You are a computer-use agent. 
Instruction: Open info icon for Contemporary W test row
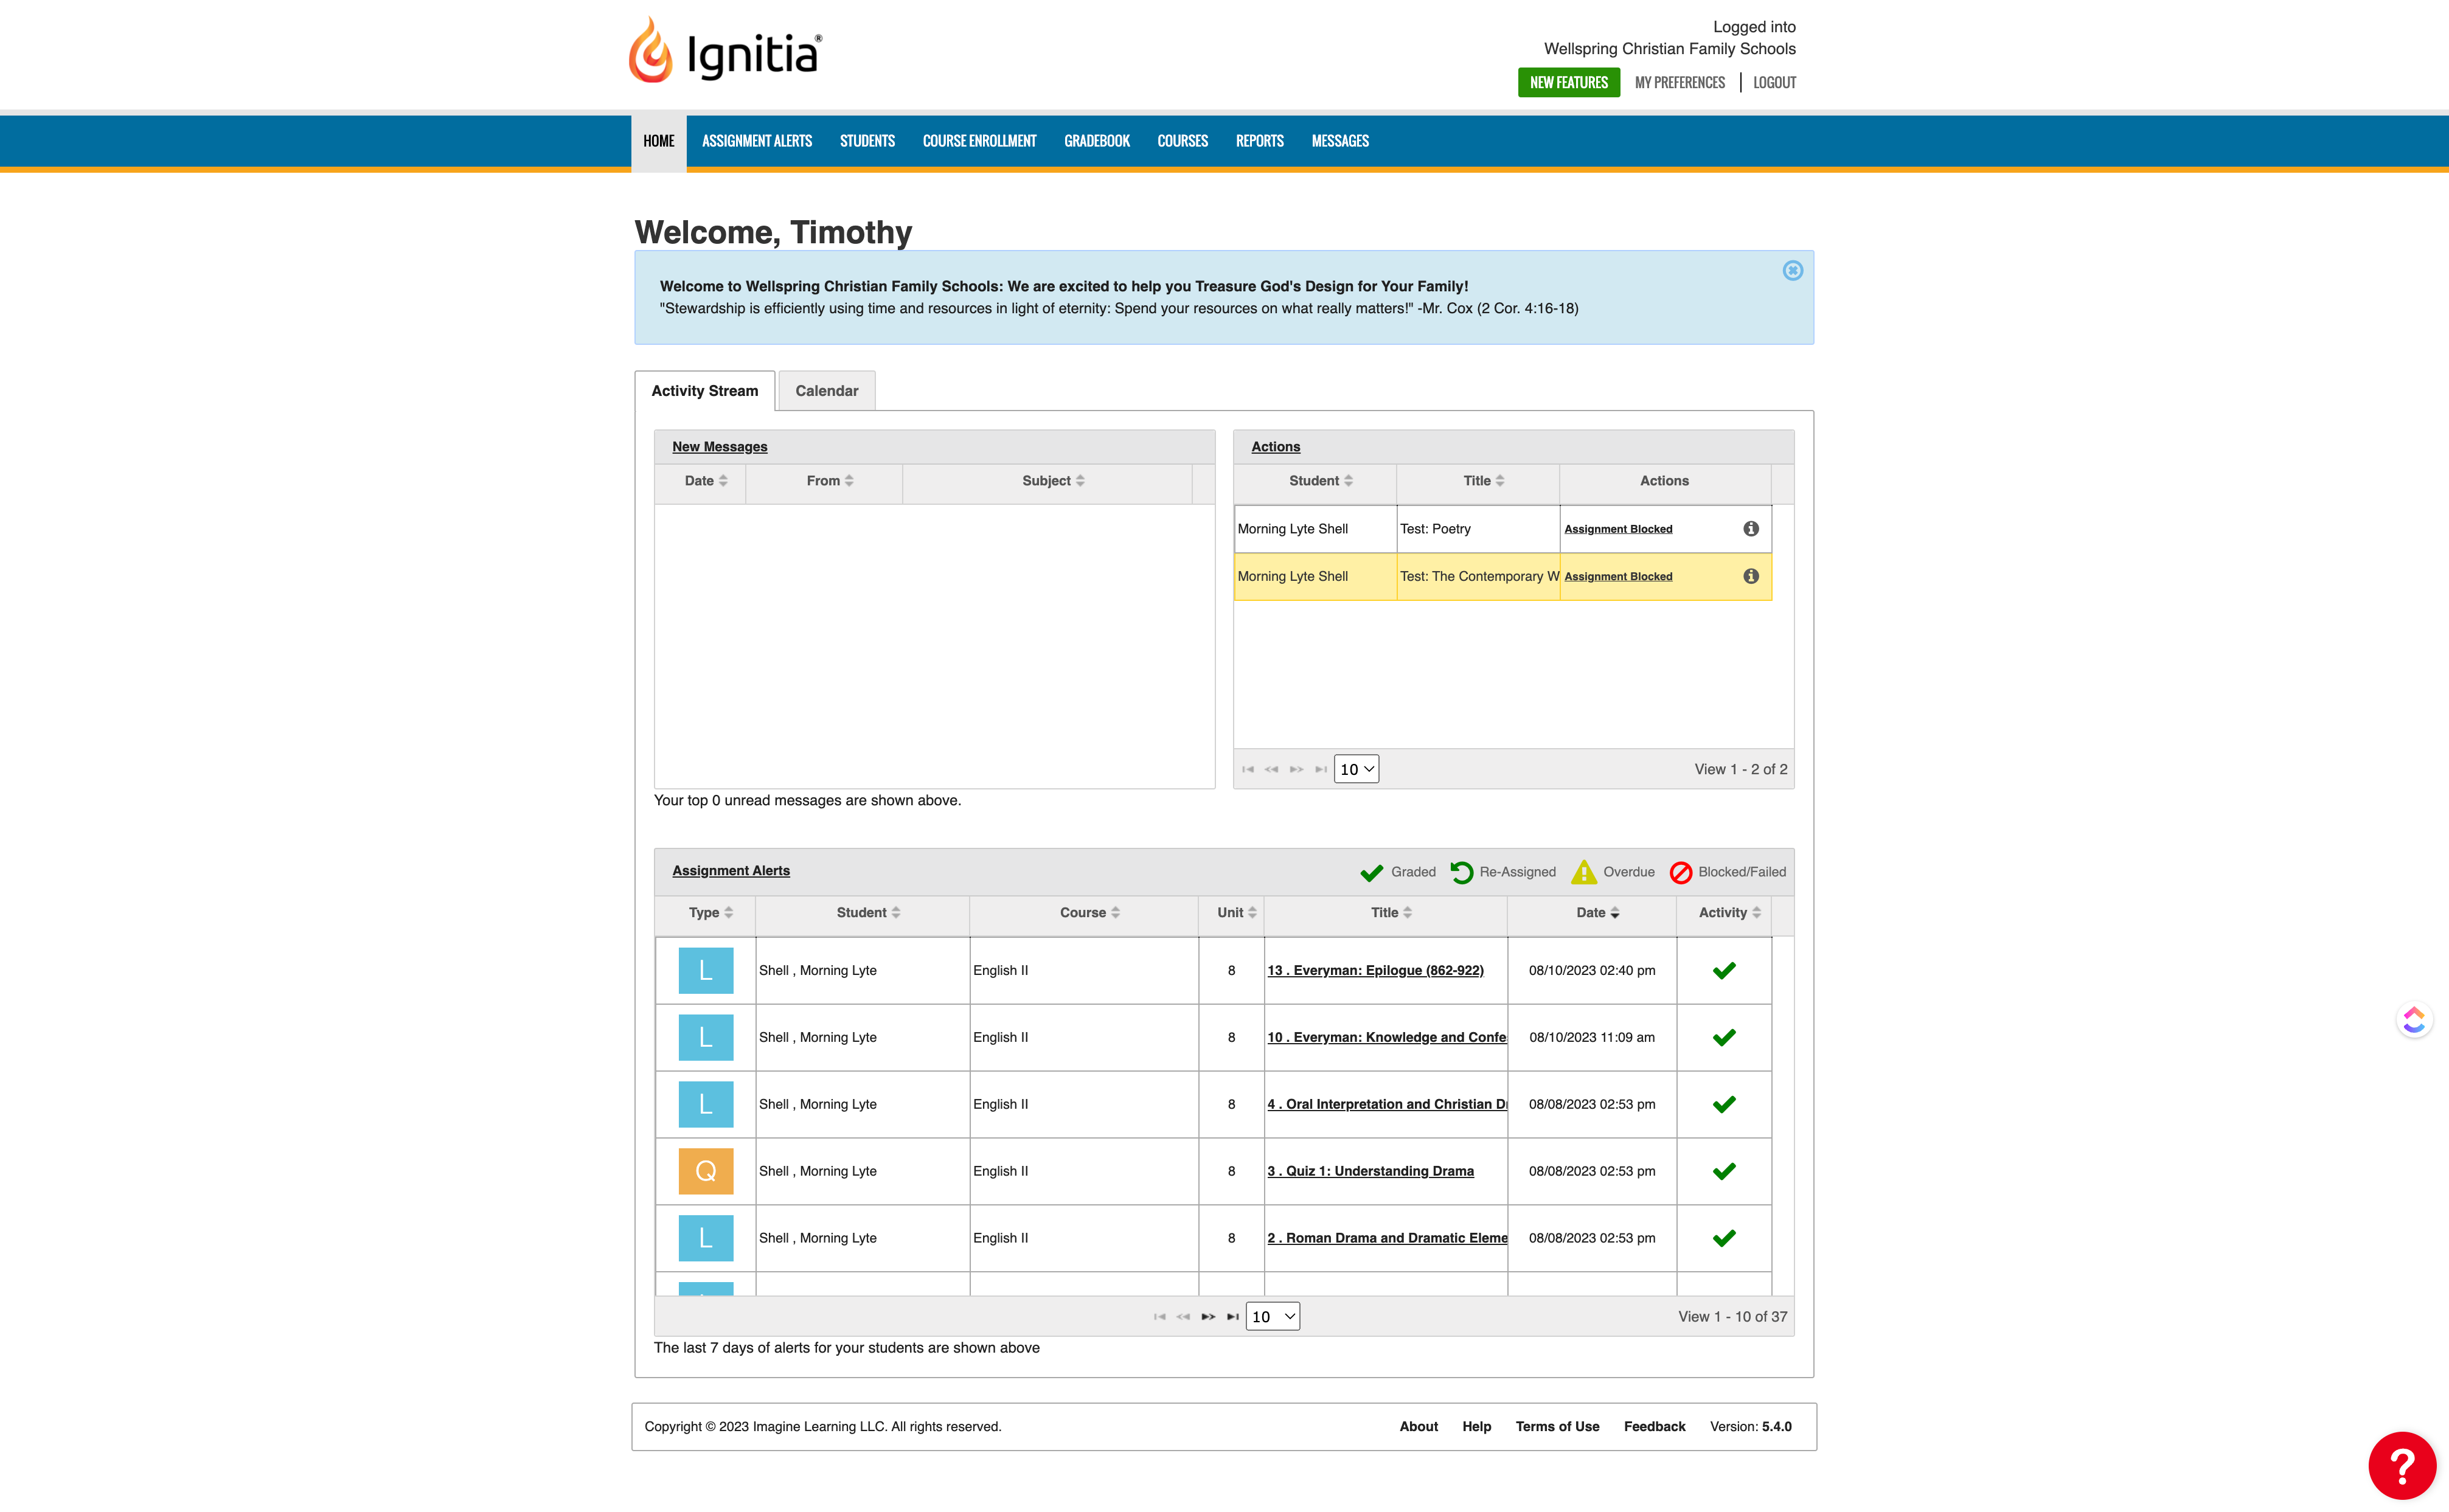point(1750,576)
